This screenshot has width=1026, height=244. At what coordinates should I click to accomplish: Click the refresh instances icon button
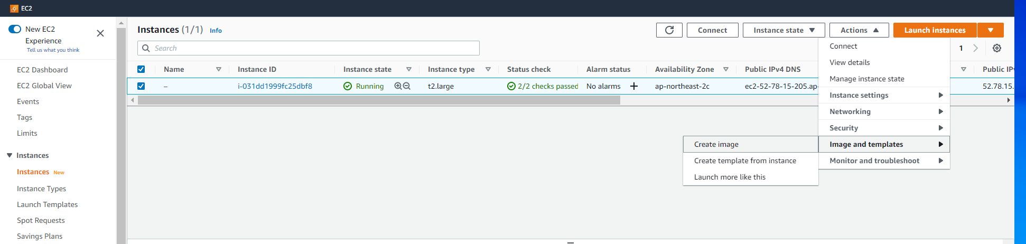click(669, 30)
